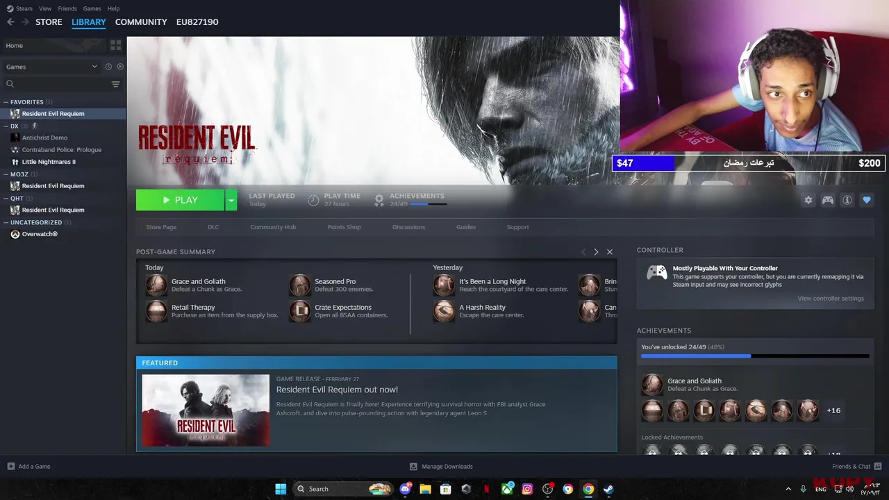Show game info icon

click(847, 200)
